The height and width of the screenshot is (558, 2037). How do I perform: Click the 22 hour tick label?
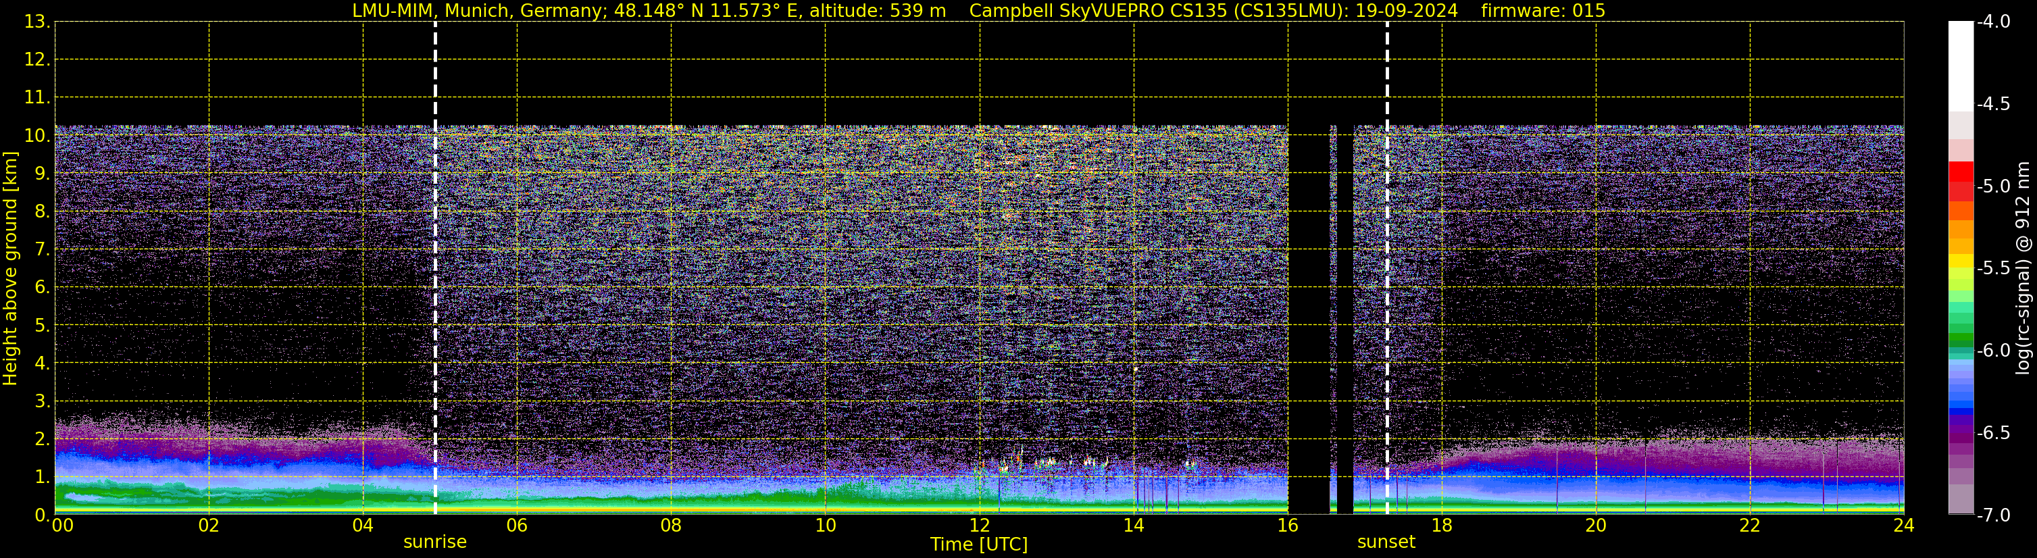click(x=1750, y=526)
